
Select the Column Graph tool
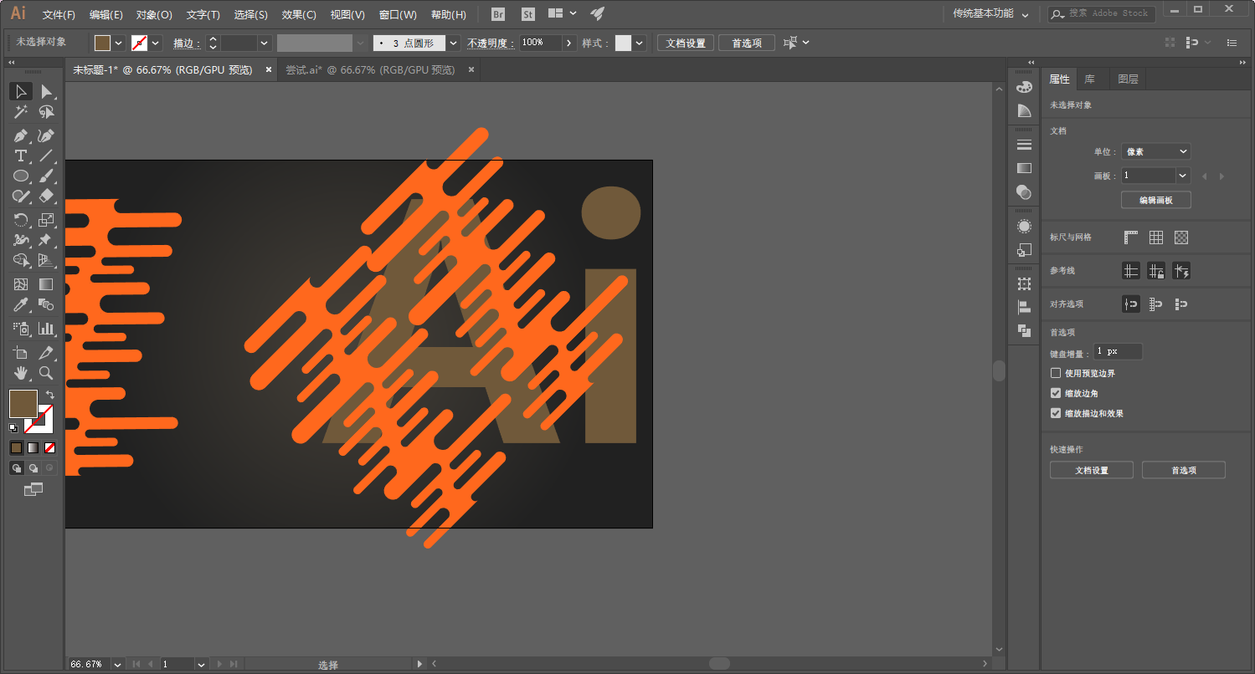46,329
